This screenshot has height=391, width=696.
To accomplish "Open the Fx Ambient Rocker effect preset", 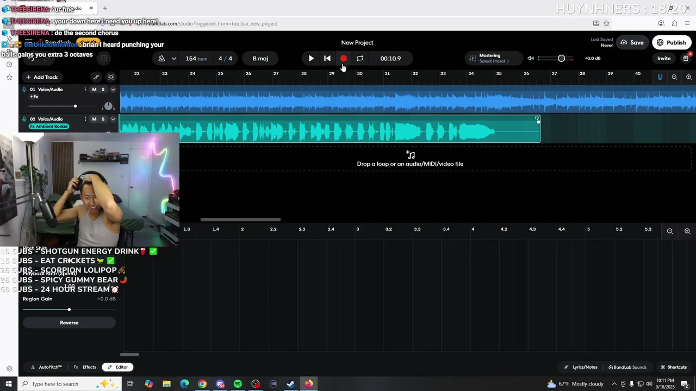I will pos(49,127).
